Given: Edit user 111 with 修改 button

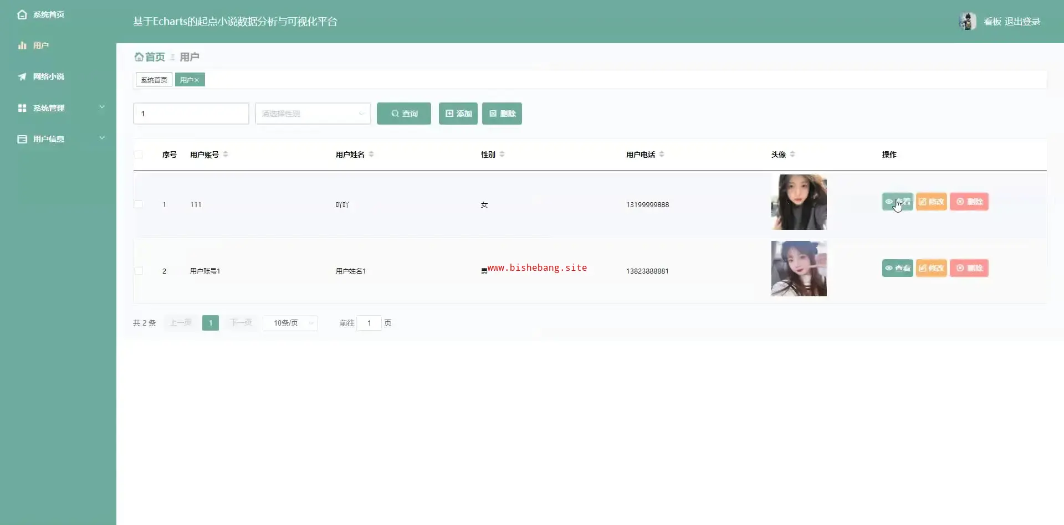Looking at the screenshot, I should pos(932,202).
